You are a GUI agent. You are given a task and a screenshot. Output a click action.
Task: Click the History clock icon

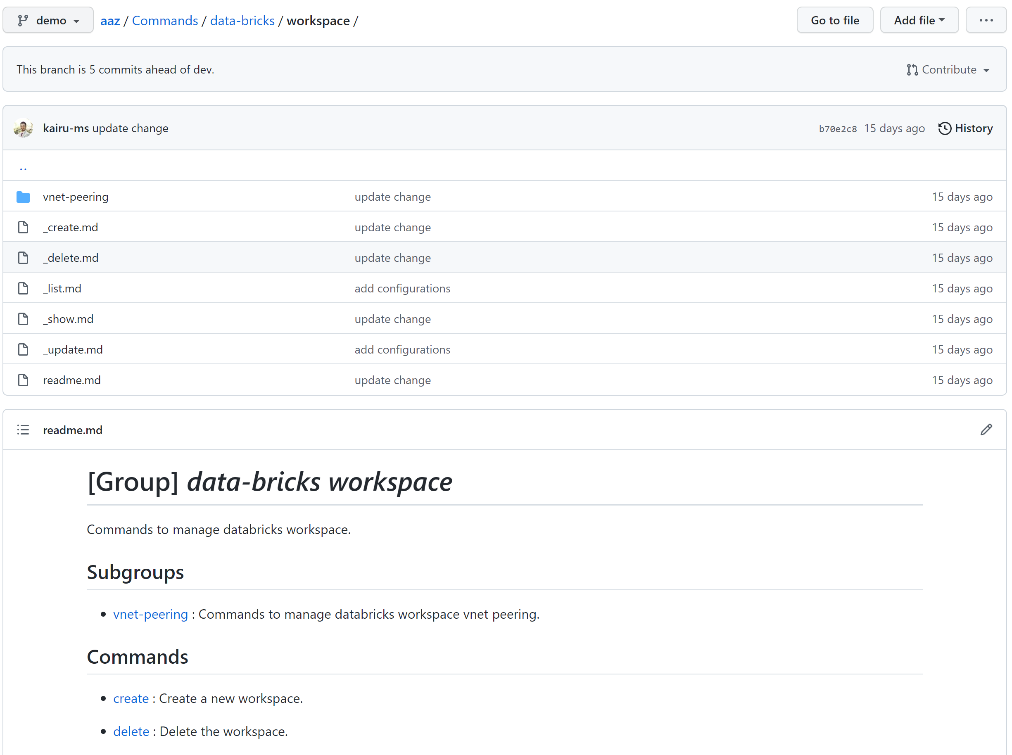944,128
